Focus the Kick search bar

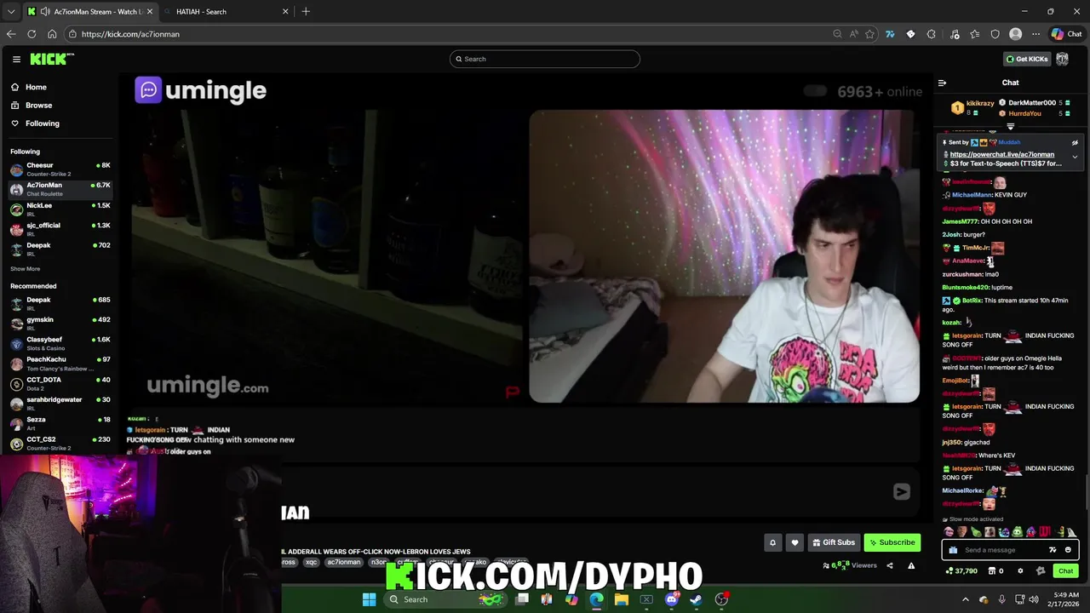tap(545, 59)
